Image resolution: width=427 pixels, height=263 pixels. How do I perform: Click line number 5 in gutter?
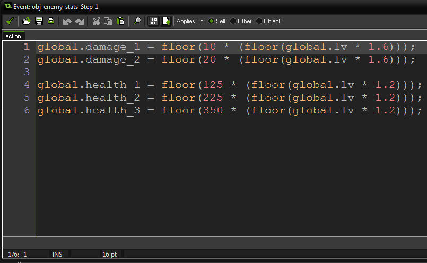click(x=27, y=98)
